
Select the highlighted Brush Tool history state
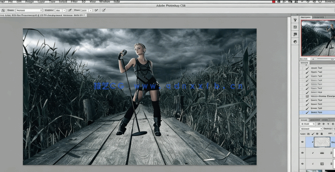317,112
